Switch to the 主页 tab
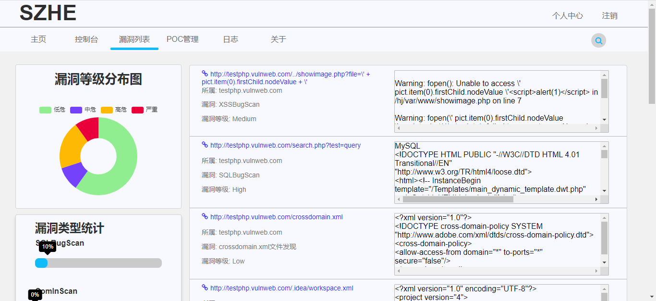 [x=38, y=39]
